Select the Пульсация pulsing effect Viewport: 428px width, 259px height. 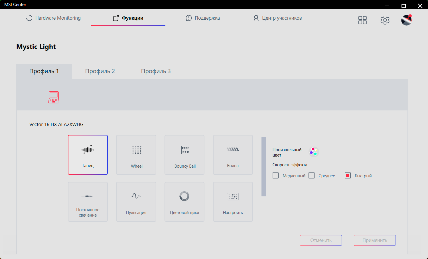pyautogui.click(x=136, y=202)
